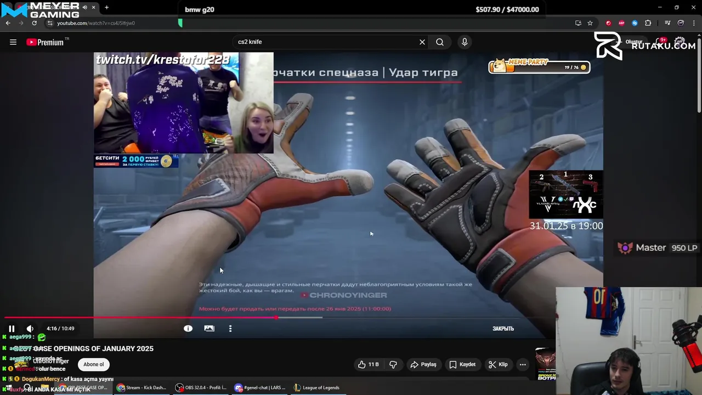This screenshot has height=395, width=702.
Task: Dislike the video
Action: [x=393, y=364]
